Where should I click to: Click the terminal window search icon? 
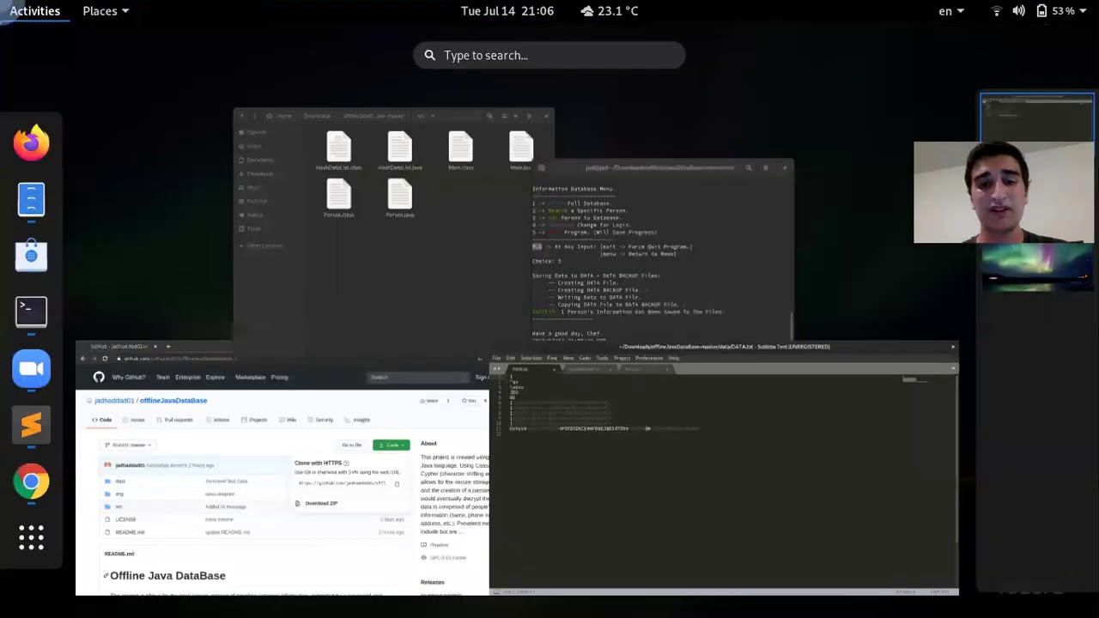tap(749, 168)
